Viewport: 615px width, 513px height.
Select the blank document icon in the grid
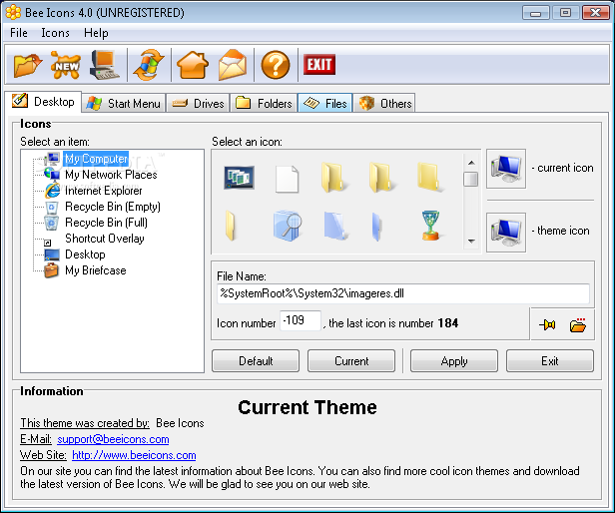point(287,179)
